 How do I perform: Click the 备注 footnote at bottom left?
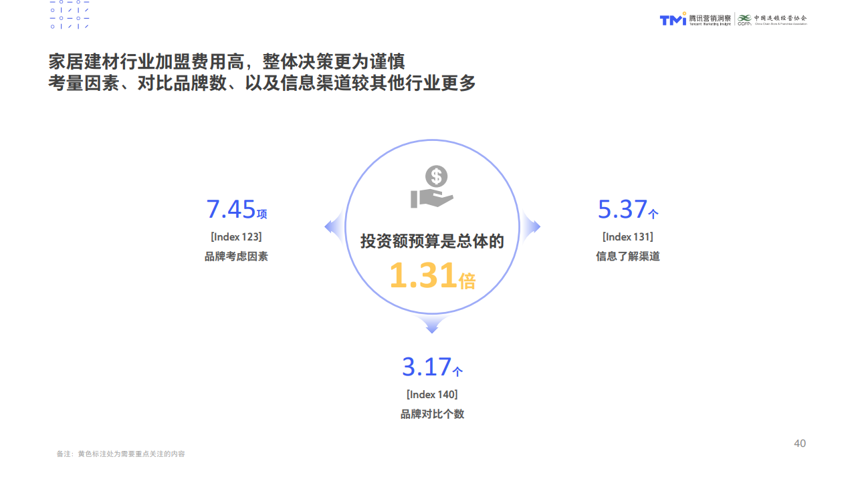(120, 454)
